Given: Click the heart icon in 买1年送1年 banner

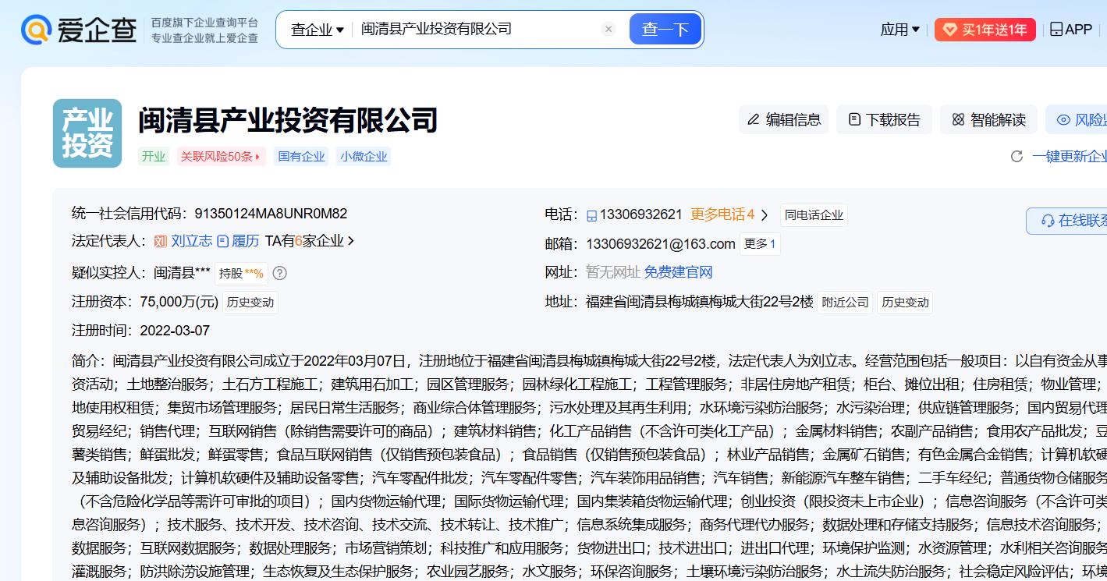Looking at the screenshot, I should coord(949,30).
